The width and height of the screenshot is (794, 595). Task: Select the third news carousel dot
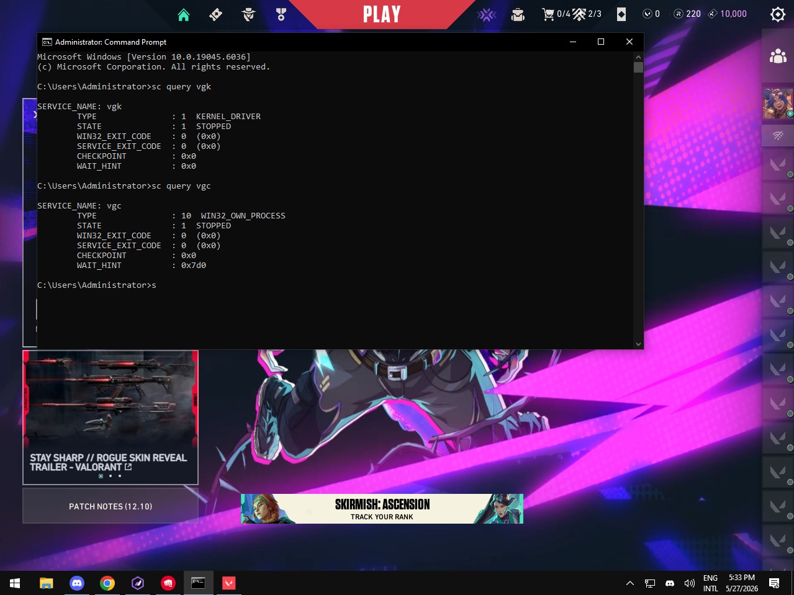[x=120, y=476]
